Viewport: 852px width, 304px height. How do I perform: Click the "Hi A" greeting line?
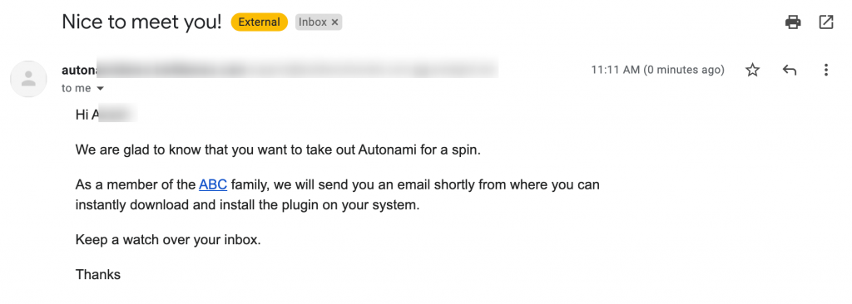tap(106, 115)
